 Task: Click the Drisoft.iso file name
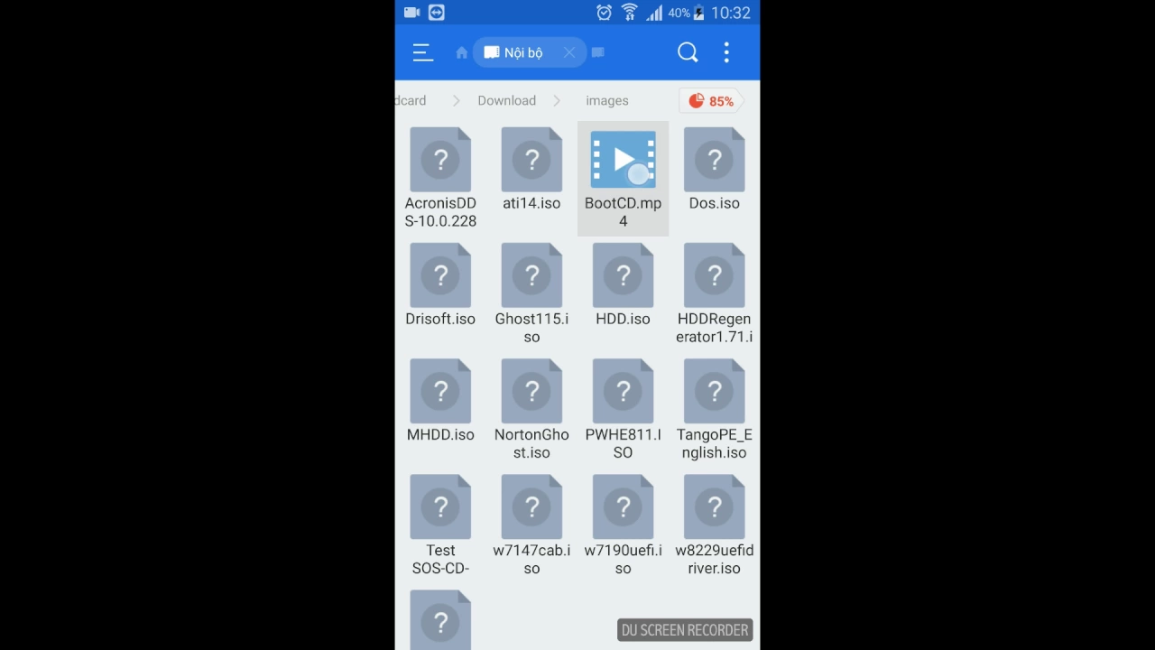point(440,319)
